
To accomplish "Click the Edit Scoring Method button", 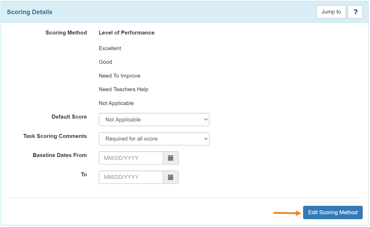I will tap(333, 212).
